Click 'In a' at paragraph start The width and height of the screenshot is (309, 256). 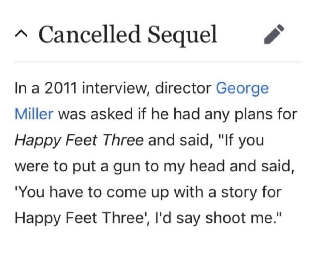point(27,88)
